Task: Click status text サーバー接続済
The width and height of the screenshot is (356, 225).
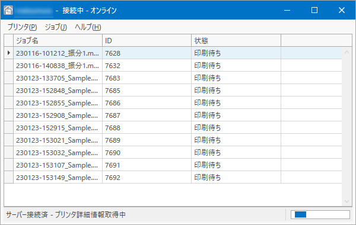Action: click(x=27, y=214)
